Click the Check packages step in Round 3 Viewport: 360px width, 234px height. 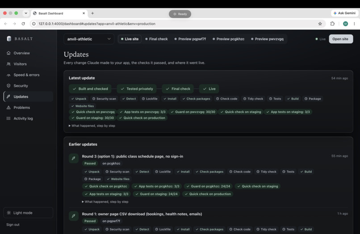pyautogui.click(x=209, y=172)
